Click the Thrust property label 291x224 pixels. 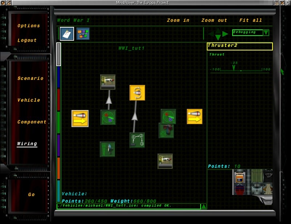coord(217,54)
